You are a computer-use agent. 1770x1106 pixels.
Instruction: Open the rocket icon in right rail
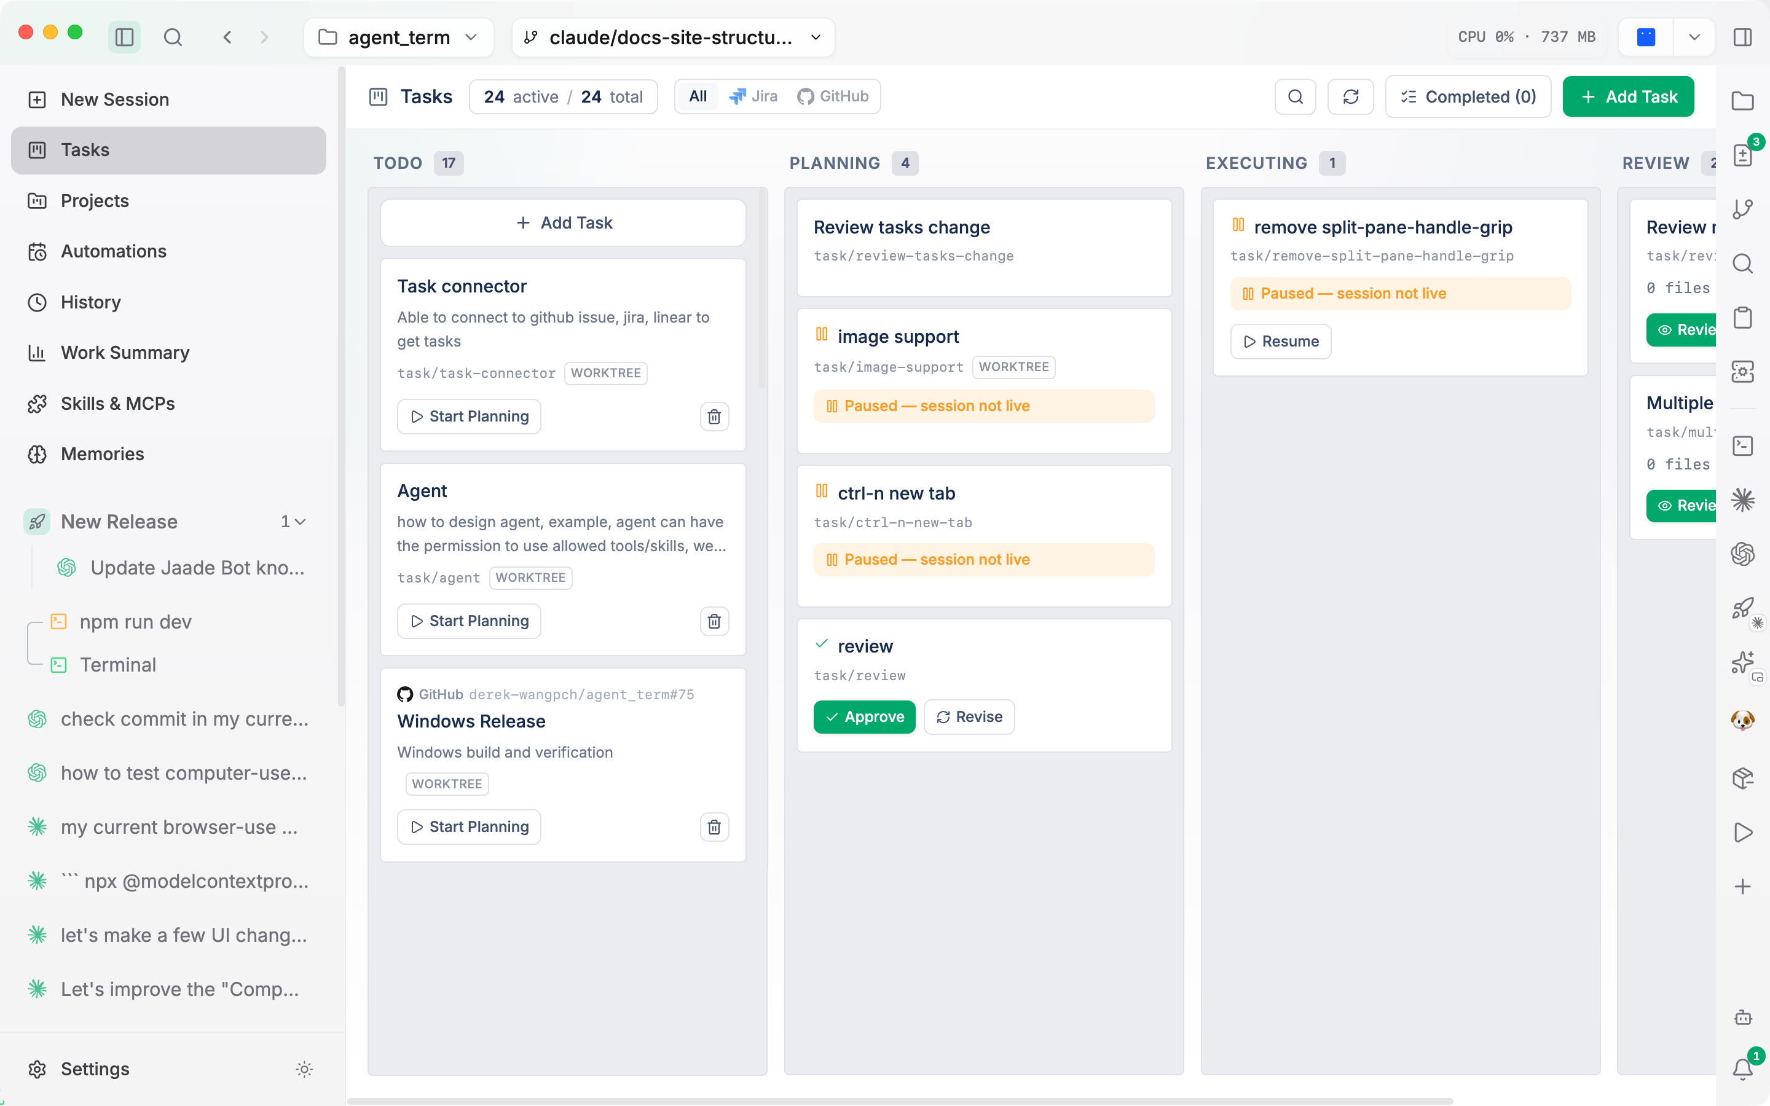(x=1743, y=608)
